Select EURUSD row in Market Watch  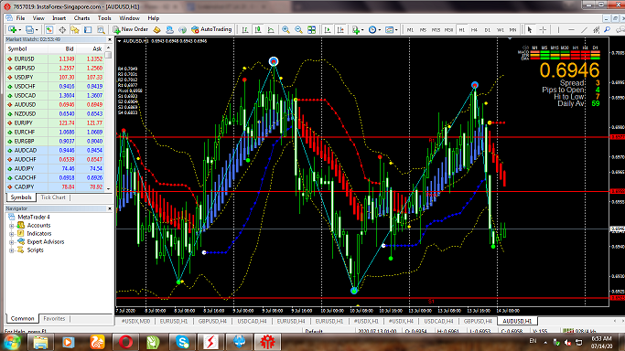(x=55, y=58)
